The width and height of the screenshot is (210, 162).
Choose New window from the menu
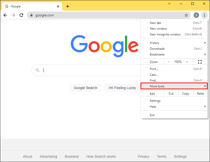174,29
